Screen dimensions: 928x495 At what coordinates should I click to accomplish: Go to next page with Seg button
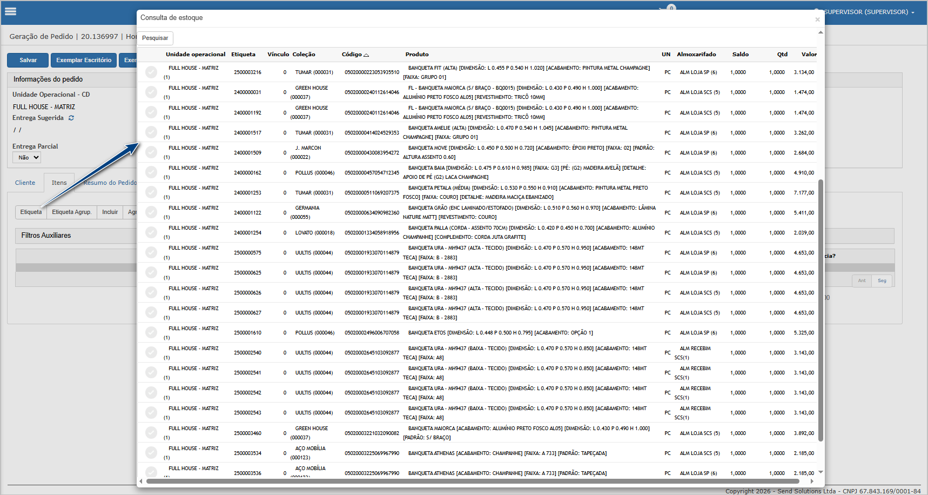click(x=882, y=280)
